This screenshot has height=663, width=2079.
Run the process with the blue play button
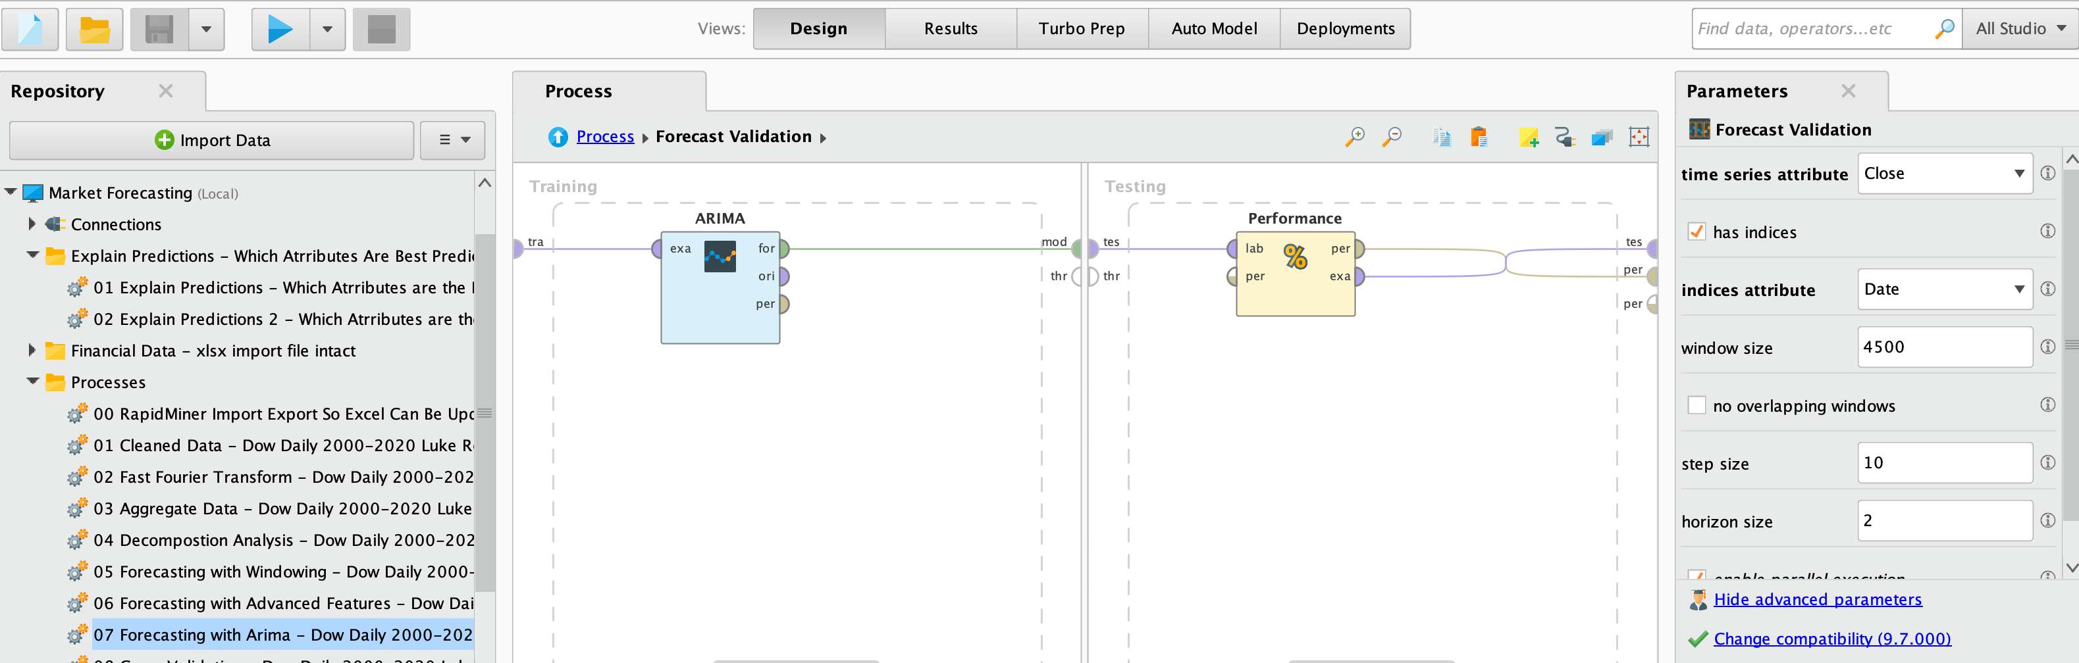(x=280, y=29)
